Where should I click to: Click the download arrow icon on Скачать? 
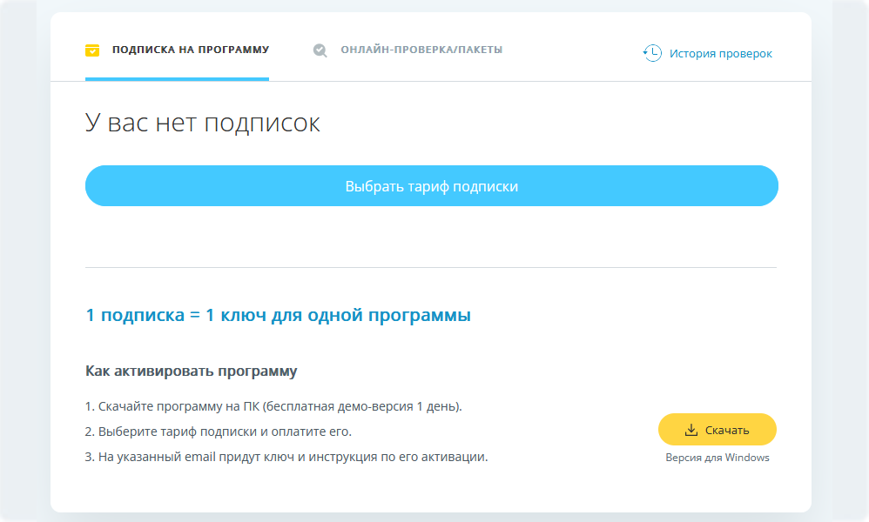(691, 430)
